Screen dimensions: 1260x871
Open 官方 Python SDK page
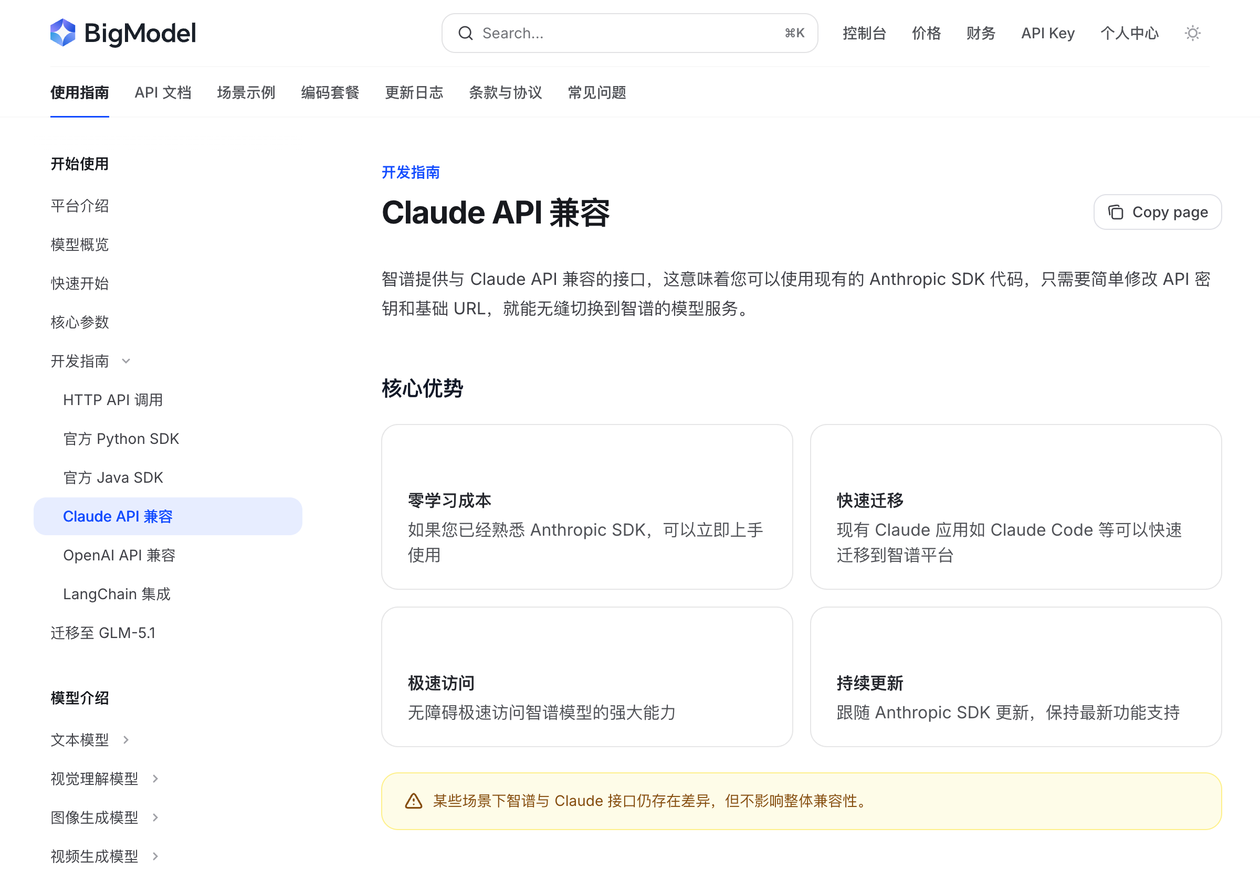pyautogui.click(x=121, y=439)
